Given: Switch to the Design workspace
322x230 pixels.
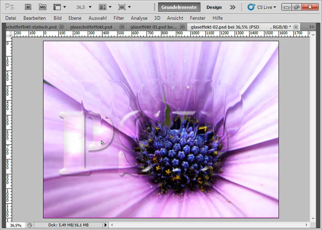Looking at the screenshot, I should [x=214, y=7].
